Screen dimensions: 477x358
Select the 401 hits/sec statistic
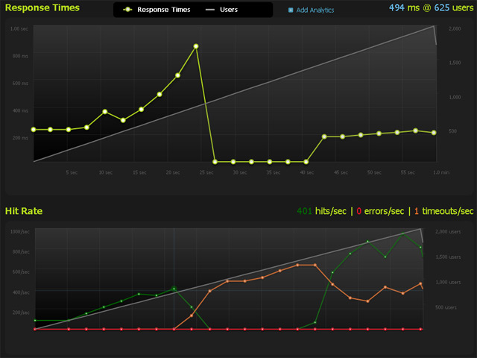click(321, 211)
